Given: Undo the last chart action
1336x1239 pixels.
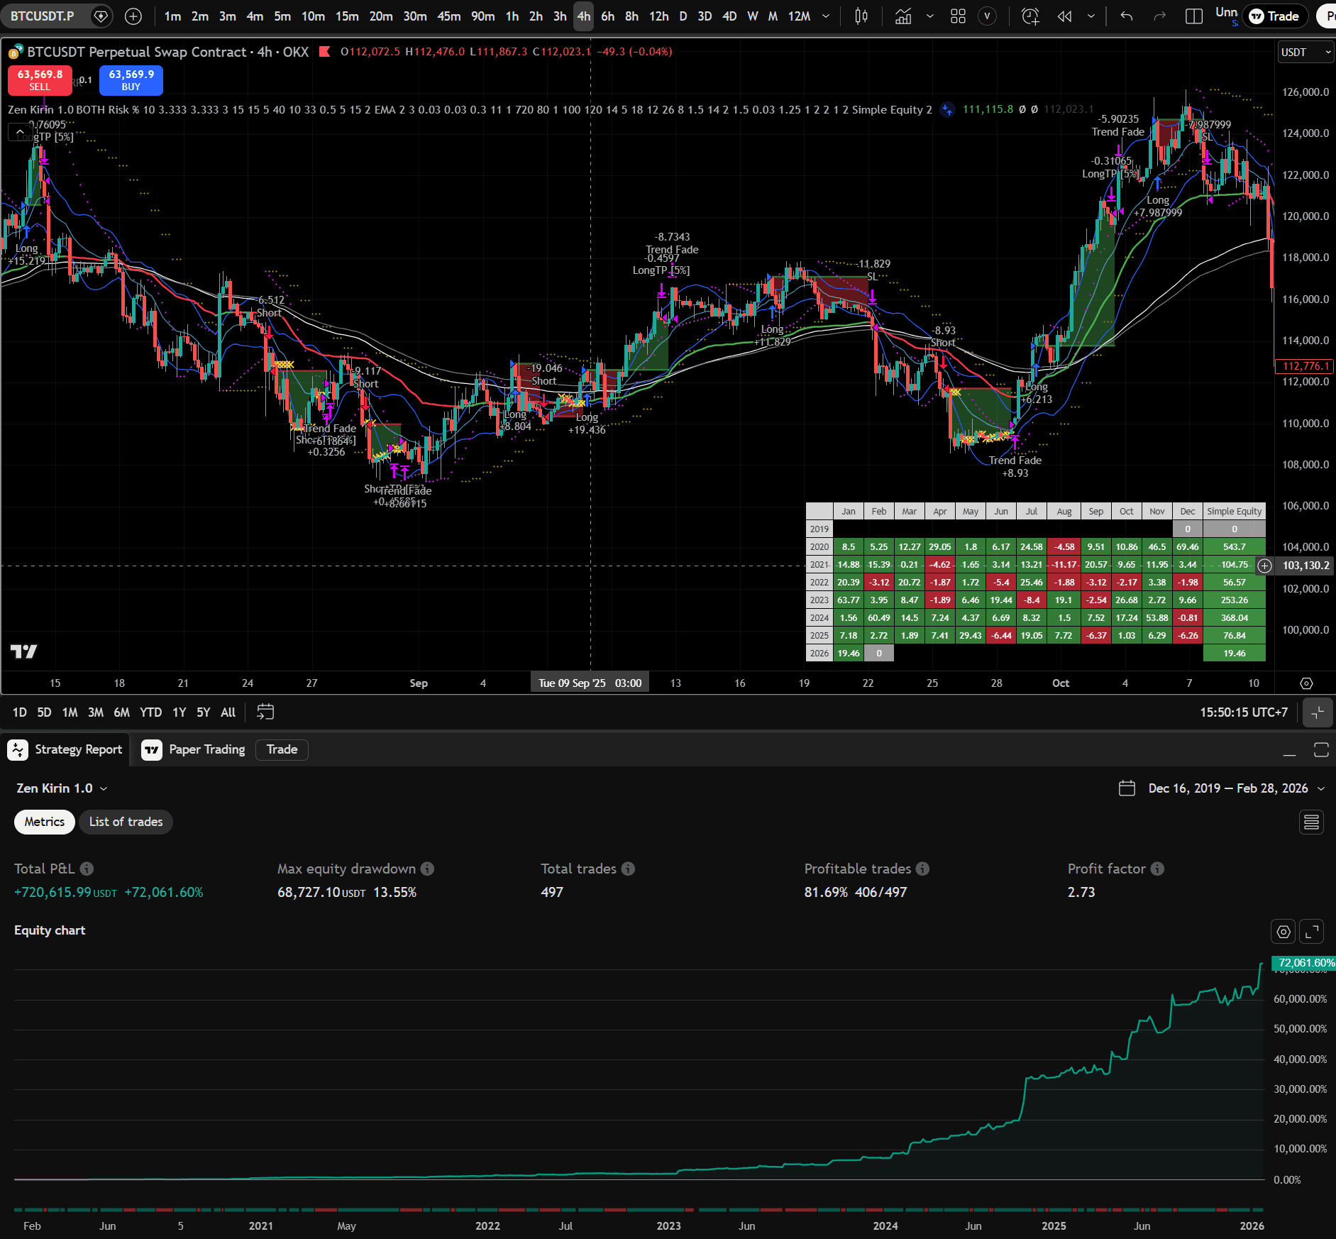Looking at the screenshot, I should (x=1126, y=16).
